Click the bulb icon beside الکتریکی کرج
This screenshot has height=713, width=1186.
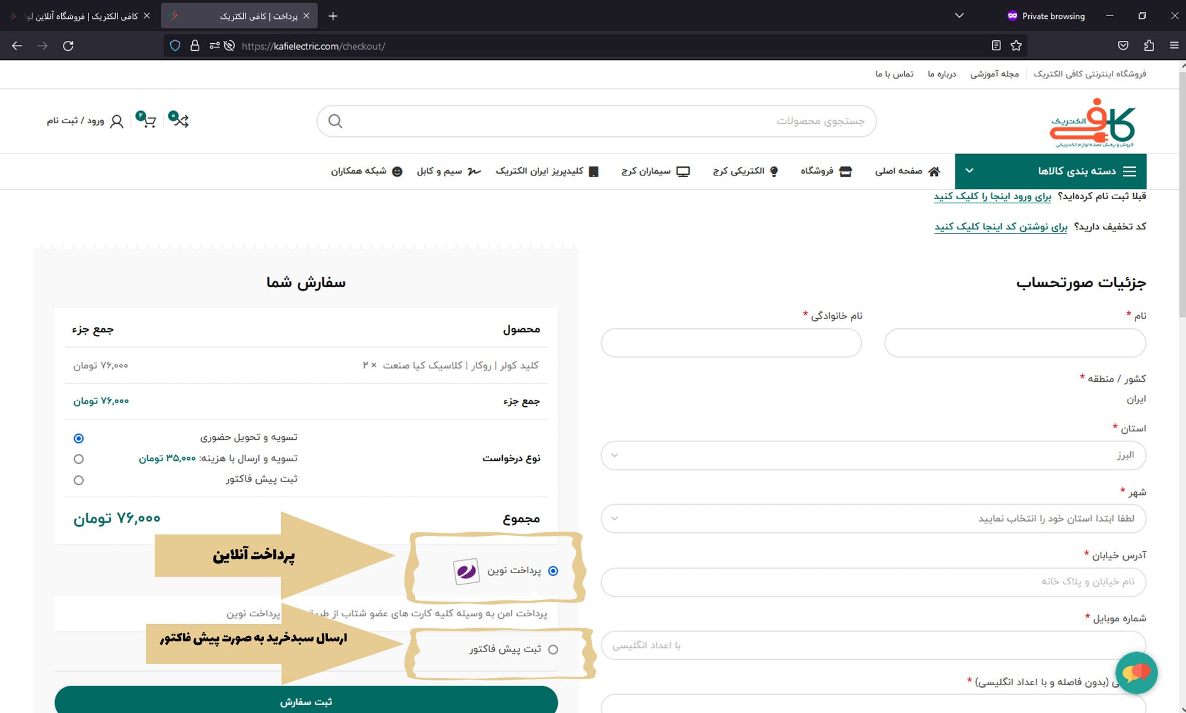pyautogui.click(x=774, y=171)
